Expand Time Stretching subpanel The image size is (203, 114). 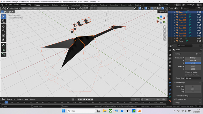[176, 96]
